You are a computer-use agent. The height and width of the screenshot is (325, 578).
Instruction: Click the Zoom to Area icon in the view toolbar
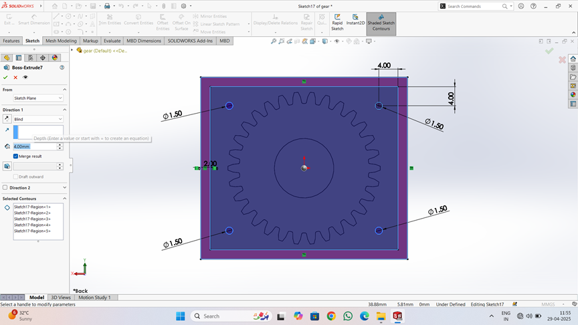point(282,41)
